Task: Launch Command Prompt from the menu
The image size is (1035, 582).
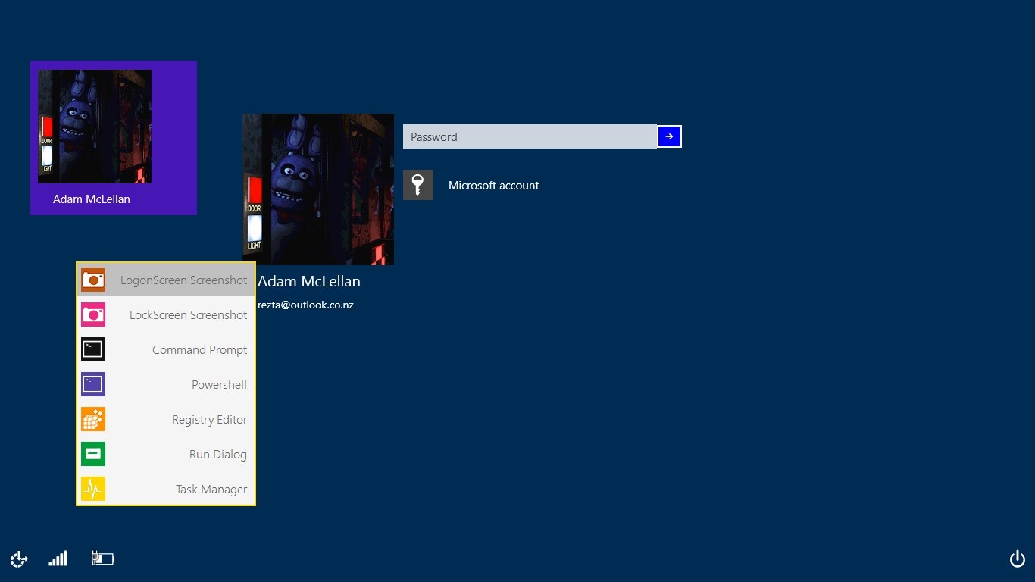Action: 166,349
